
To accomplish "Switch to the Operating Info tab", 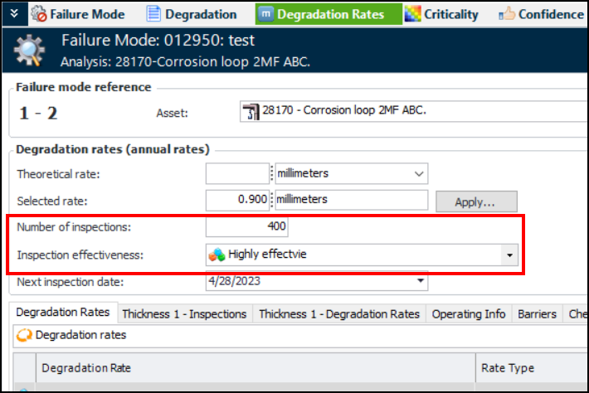I will tap(469, 314).
